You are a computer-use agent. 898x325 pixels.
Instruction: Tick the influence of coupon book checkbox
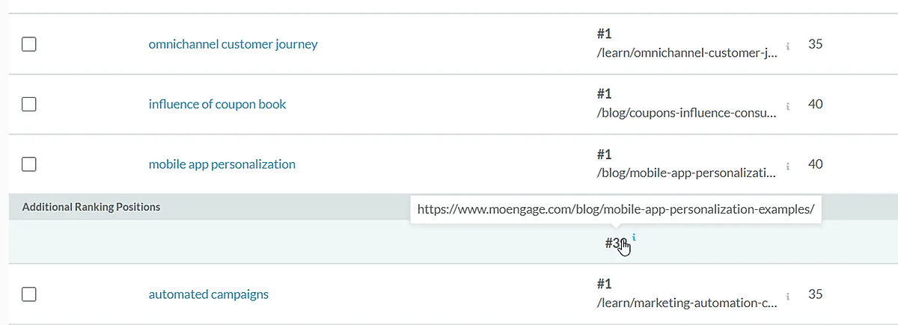[x=29, y=105]
